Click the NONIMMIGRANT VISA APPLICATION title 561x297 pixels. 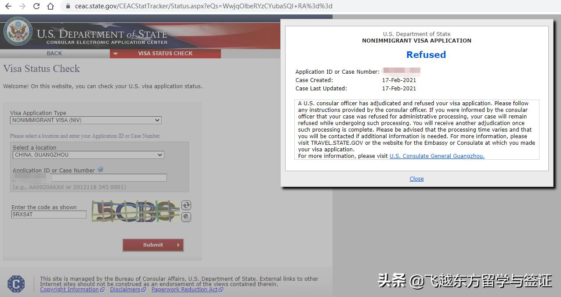click(416, 40)
